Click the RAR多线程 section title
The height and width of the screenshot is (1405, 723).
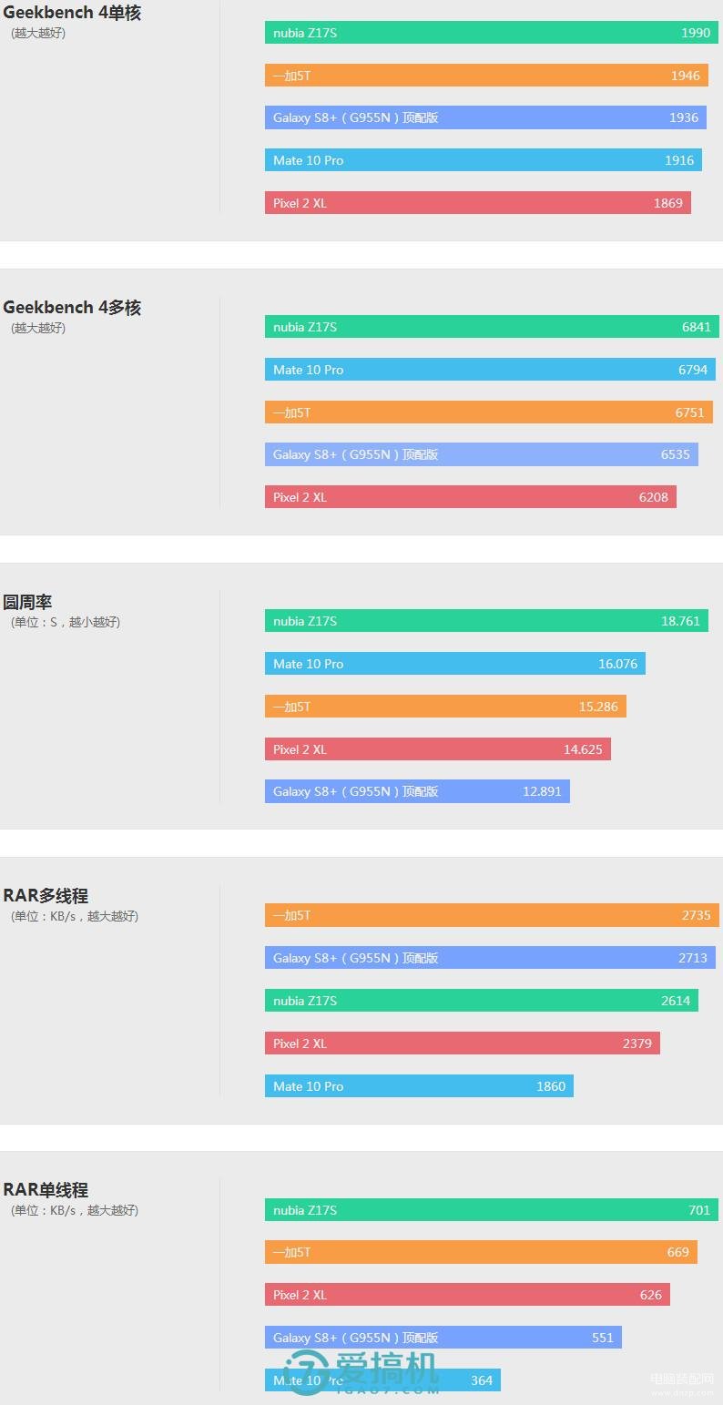46,896
